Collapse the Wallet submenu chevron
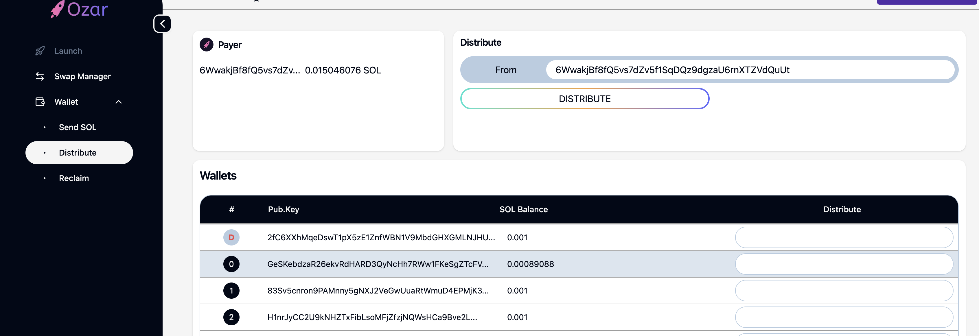The image size is (979, 336). (119, 102)
